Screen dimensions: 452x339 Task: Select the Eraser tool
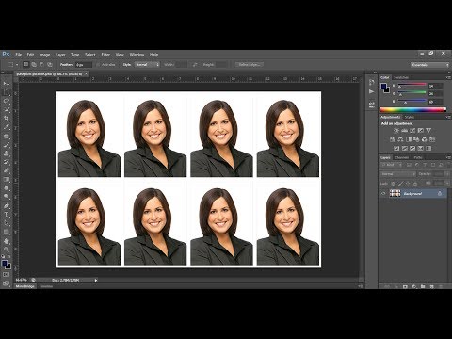[x=7, y=170]
